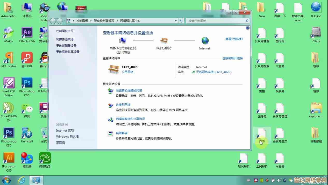Click the 疑难解答 troubleshooting icon
328x185 pixels.
pos(111,133)
